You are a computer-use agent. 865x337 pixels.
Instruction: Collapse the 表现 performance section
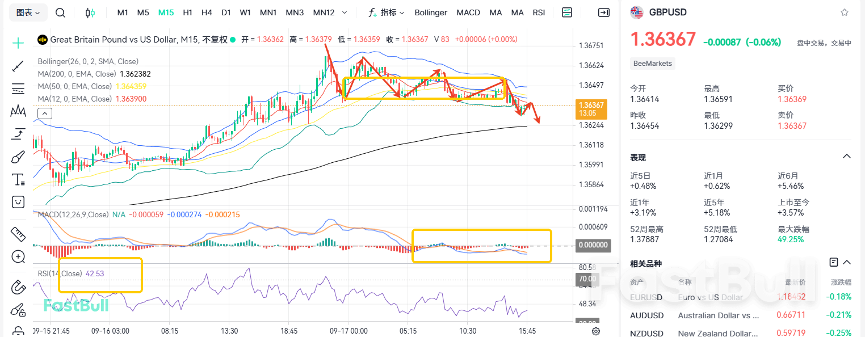846,157
